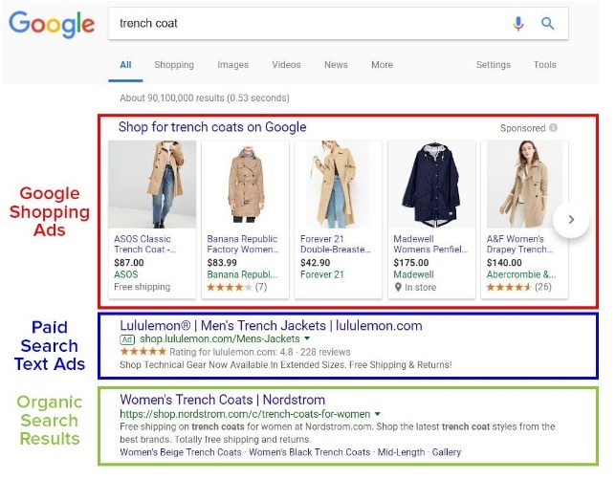Select the All tab

[x=125, y=65]
